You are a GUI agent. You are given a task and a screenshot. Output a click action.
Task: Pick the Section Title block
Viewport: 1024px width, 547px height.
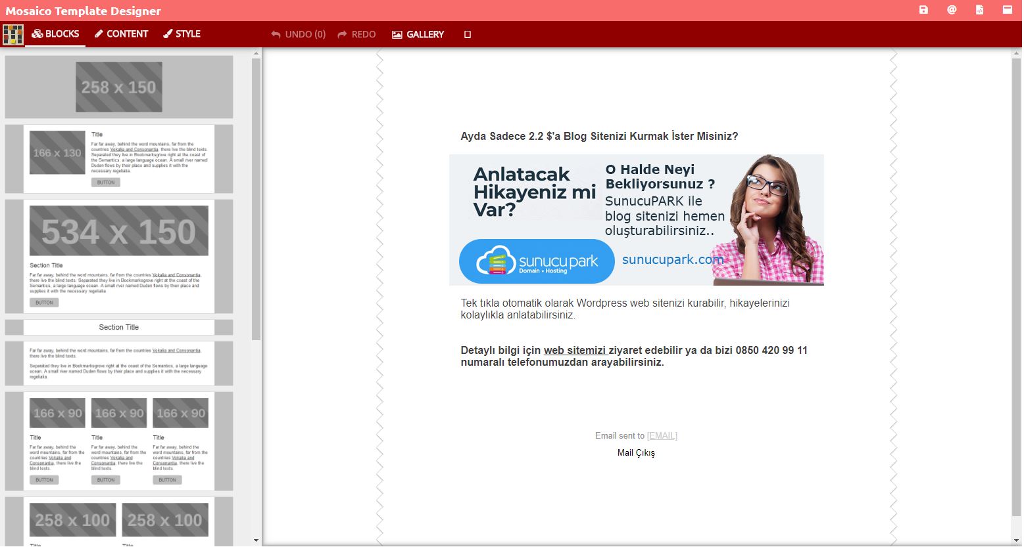point(119,327)
